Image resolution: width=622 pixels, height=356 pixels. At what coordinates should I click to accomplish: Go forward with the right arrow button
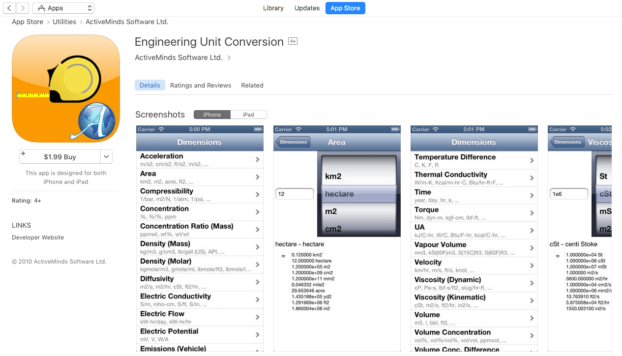click(x=22, y=8)
